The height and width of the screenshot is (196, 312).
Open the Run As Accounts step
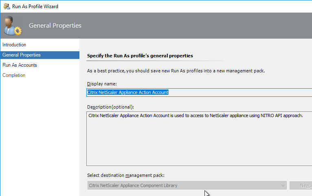(x=20, y=65)
